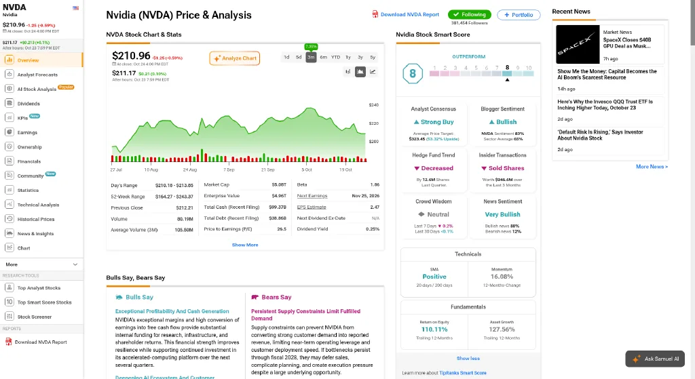Click the Very Bullish news sentiment value
695x379 pixels.
pyautogui.click(x=503, y=214)
